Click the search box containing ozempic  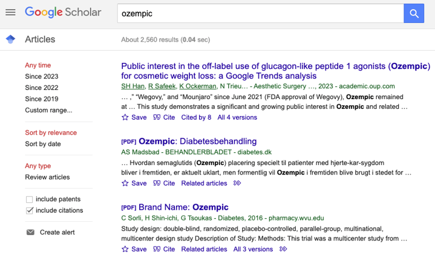(260, 13)
